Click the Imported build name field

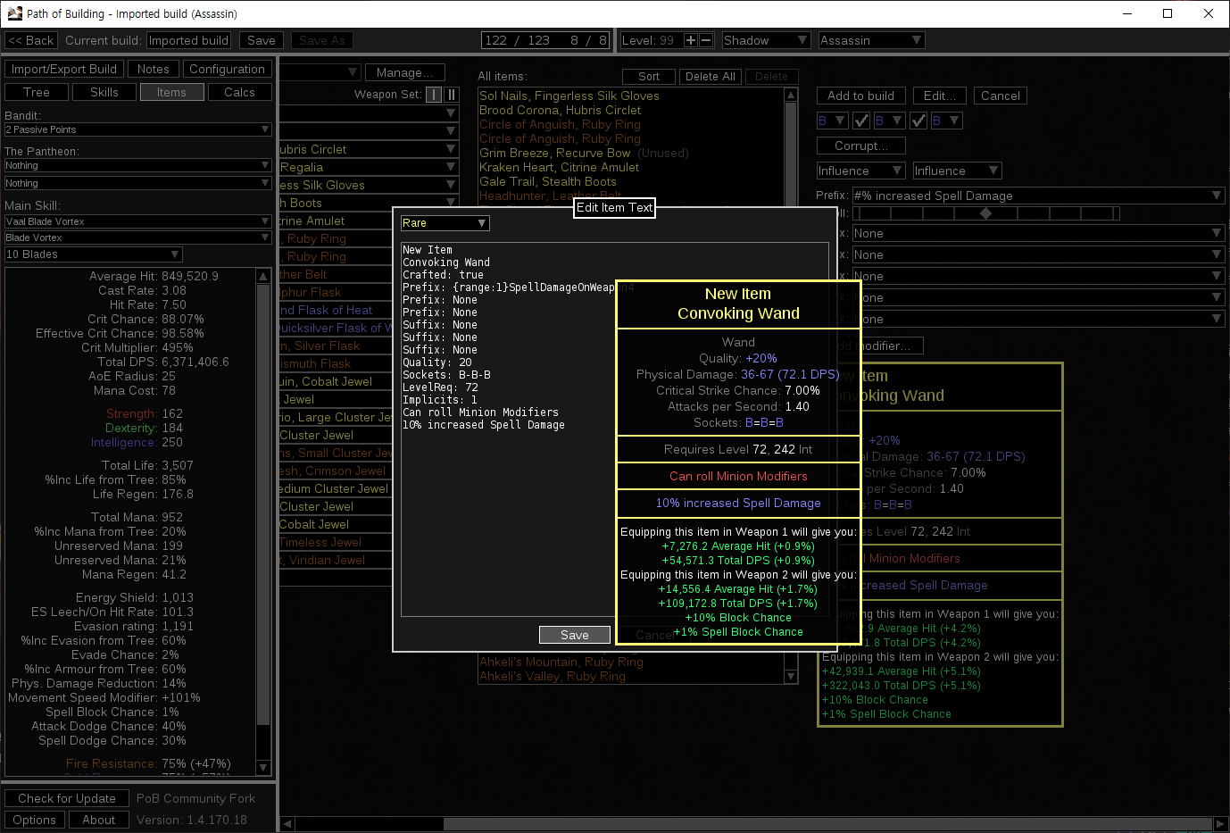point(189,40)
